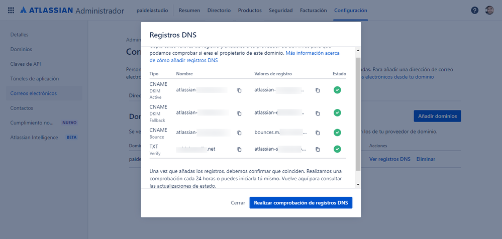Click the Atlassian Administrador logo
Image resolution: width=502 pixels, height=239 pixels.
coord(72,10)
